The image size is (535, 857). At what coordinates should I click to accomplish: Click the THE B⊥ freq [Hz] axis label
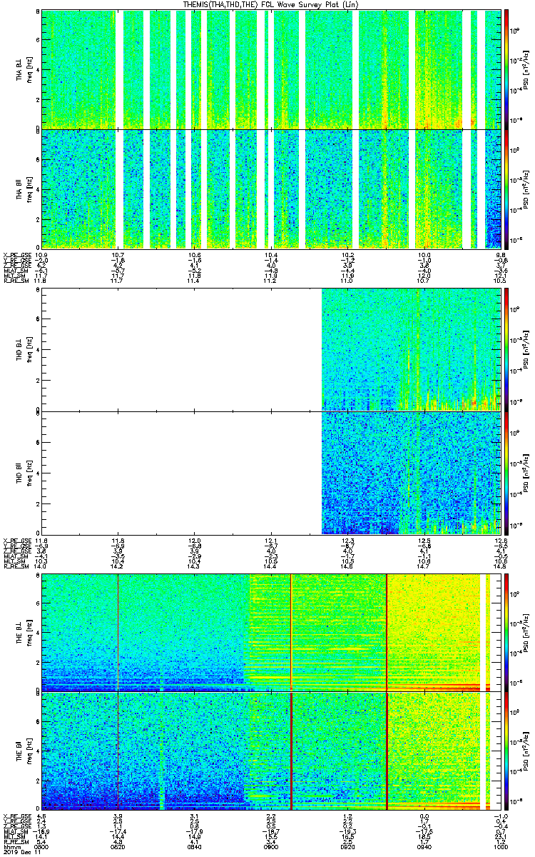[x=29, y=633]
